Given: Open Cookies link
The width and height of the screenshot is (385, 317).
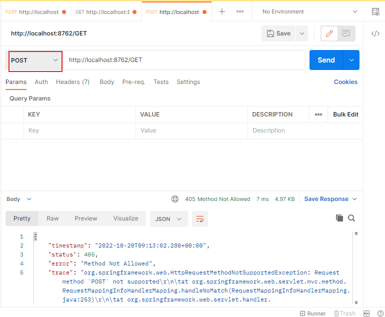Looking at the screenshot, I should pyautogui.click(x=345, y=82).
